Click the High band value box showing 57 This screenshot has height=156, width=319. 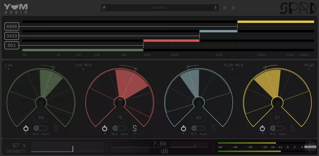click(278, 118)
